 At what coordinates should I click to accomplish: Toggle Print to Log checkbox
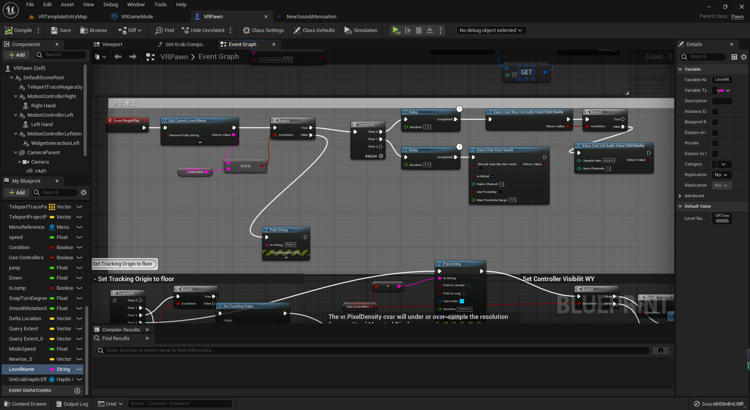pyautogui.click(x=464, y=293)
